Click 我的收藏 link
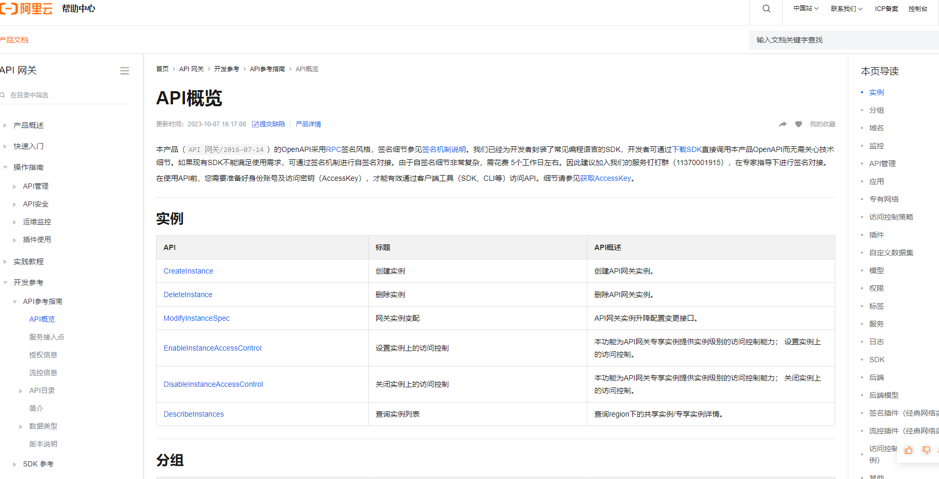Viewport: 939px width, 479px height. coord(822,124)
